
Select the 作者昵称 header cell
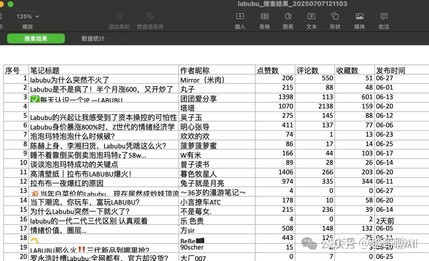[217, 70]
